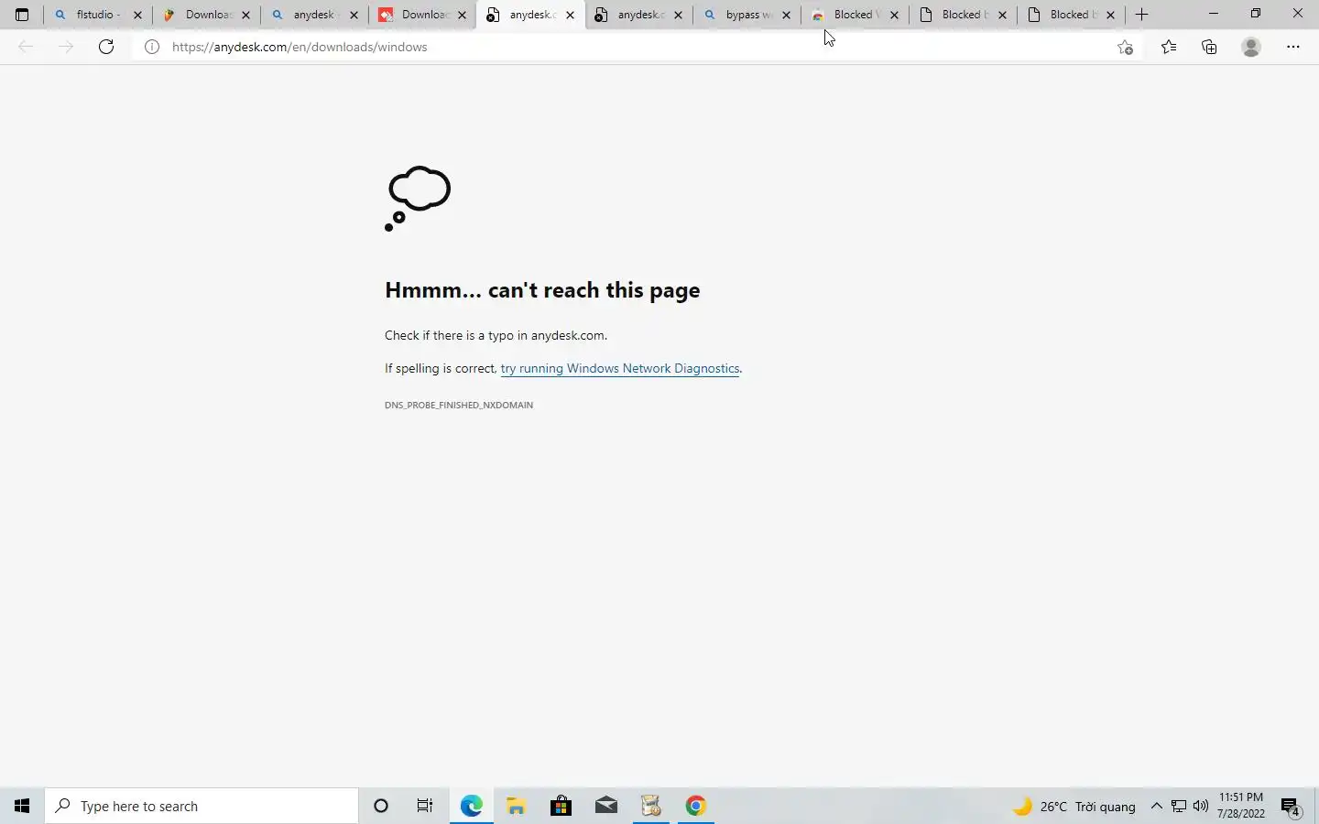Open Cortana circle icon

tap(381, 806)
